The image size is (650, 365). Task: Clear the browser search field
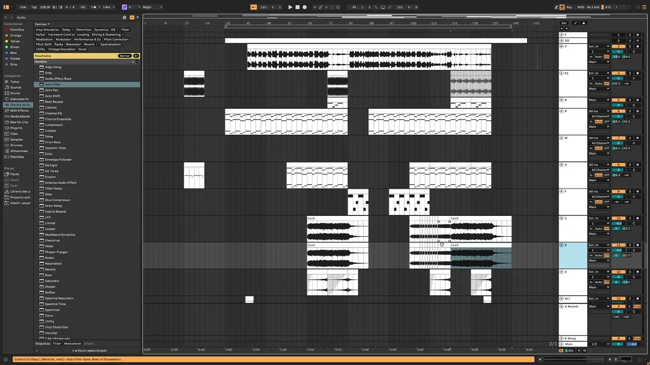[124, 17]
